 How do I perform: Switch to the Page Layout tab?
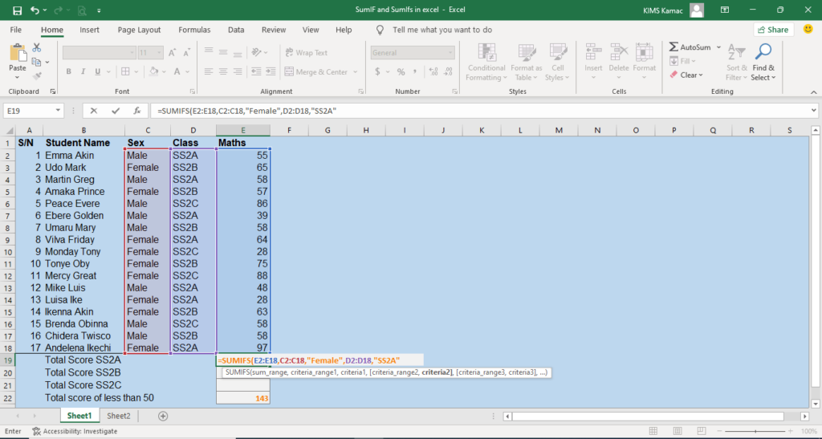[139, 30]
